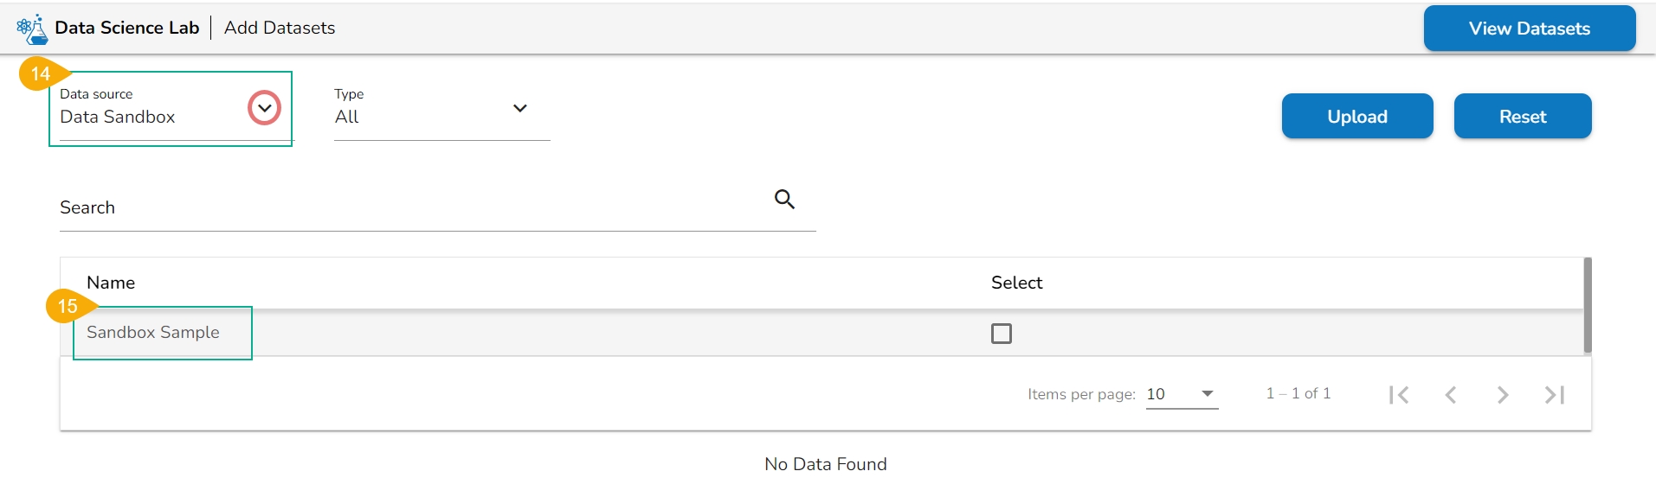Screen dimensions: 1656x503
Task: Click the Reset button
Action: click(1522, 117)
